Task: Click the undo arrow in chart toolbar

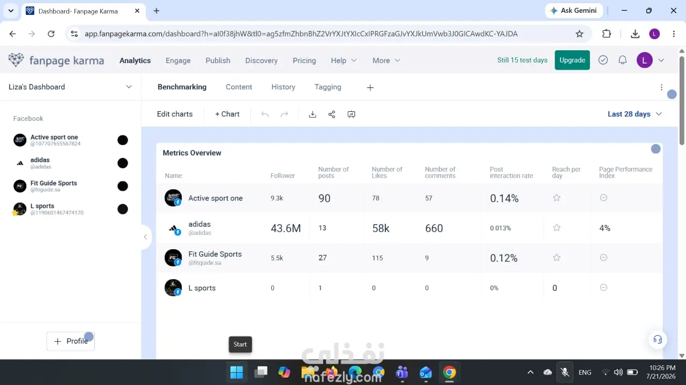Action: point(265,114)
